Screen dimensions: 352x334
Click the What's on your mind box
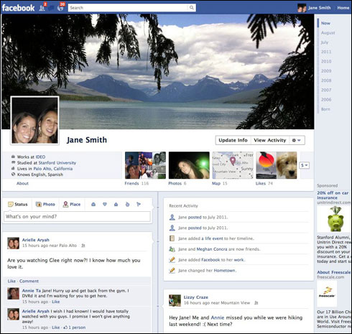point(77,217)
